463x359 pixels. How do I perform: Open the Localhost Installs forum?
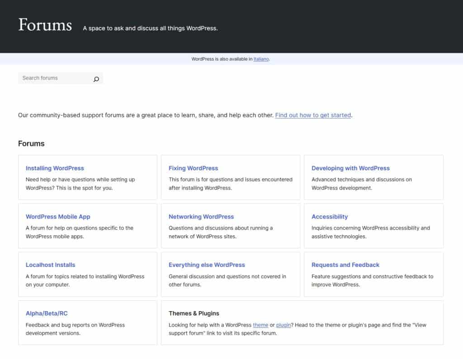[x=50, y=265]
